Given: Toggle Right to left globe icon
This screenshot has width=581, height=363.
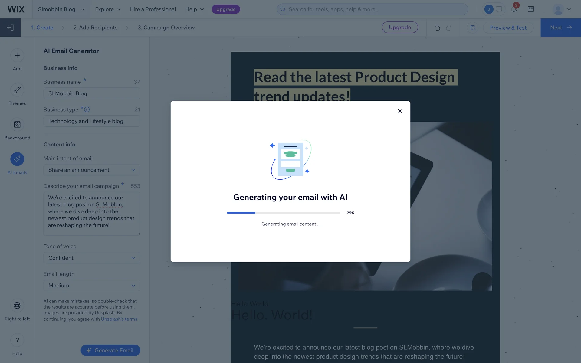Looking at the screenshot, I should (x=17, y=306).
